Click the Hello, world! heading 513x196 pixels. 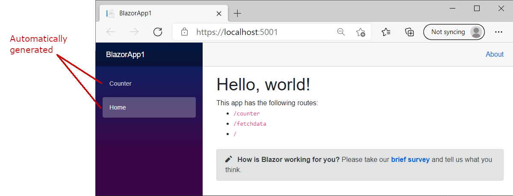(x=263, y=84)
